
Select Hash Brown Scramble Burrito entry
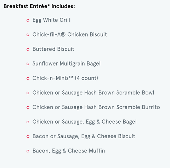point(96,107)
